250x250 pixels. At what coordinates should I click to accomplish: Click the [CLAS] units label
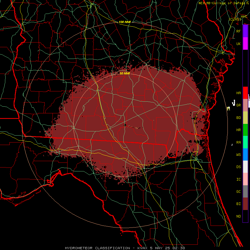(x=235, y=19)
